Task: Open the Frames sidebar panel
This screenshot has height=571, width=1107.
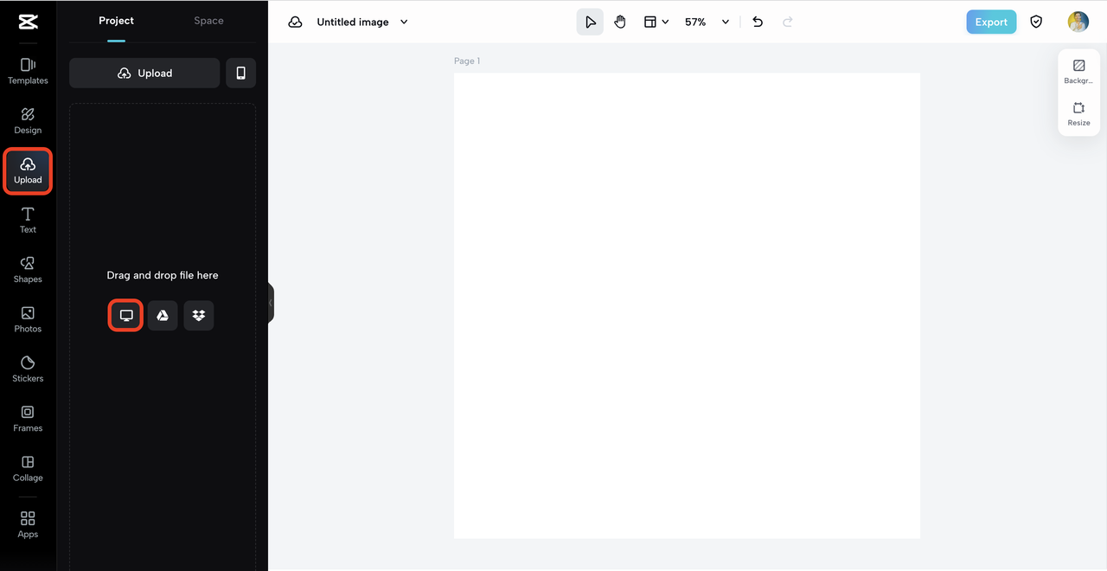Action: pos(28,419)
